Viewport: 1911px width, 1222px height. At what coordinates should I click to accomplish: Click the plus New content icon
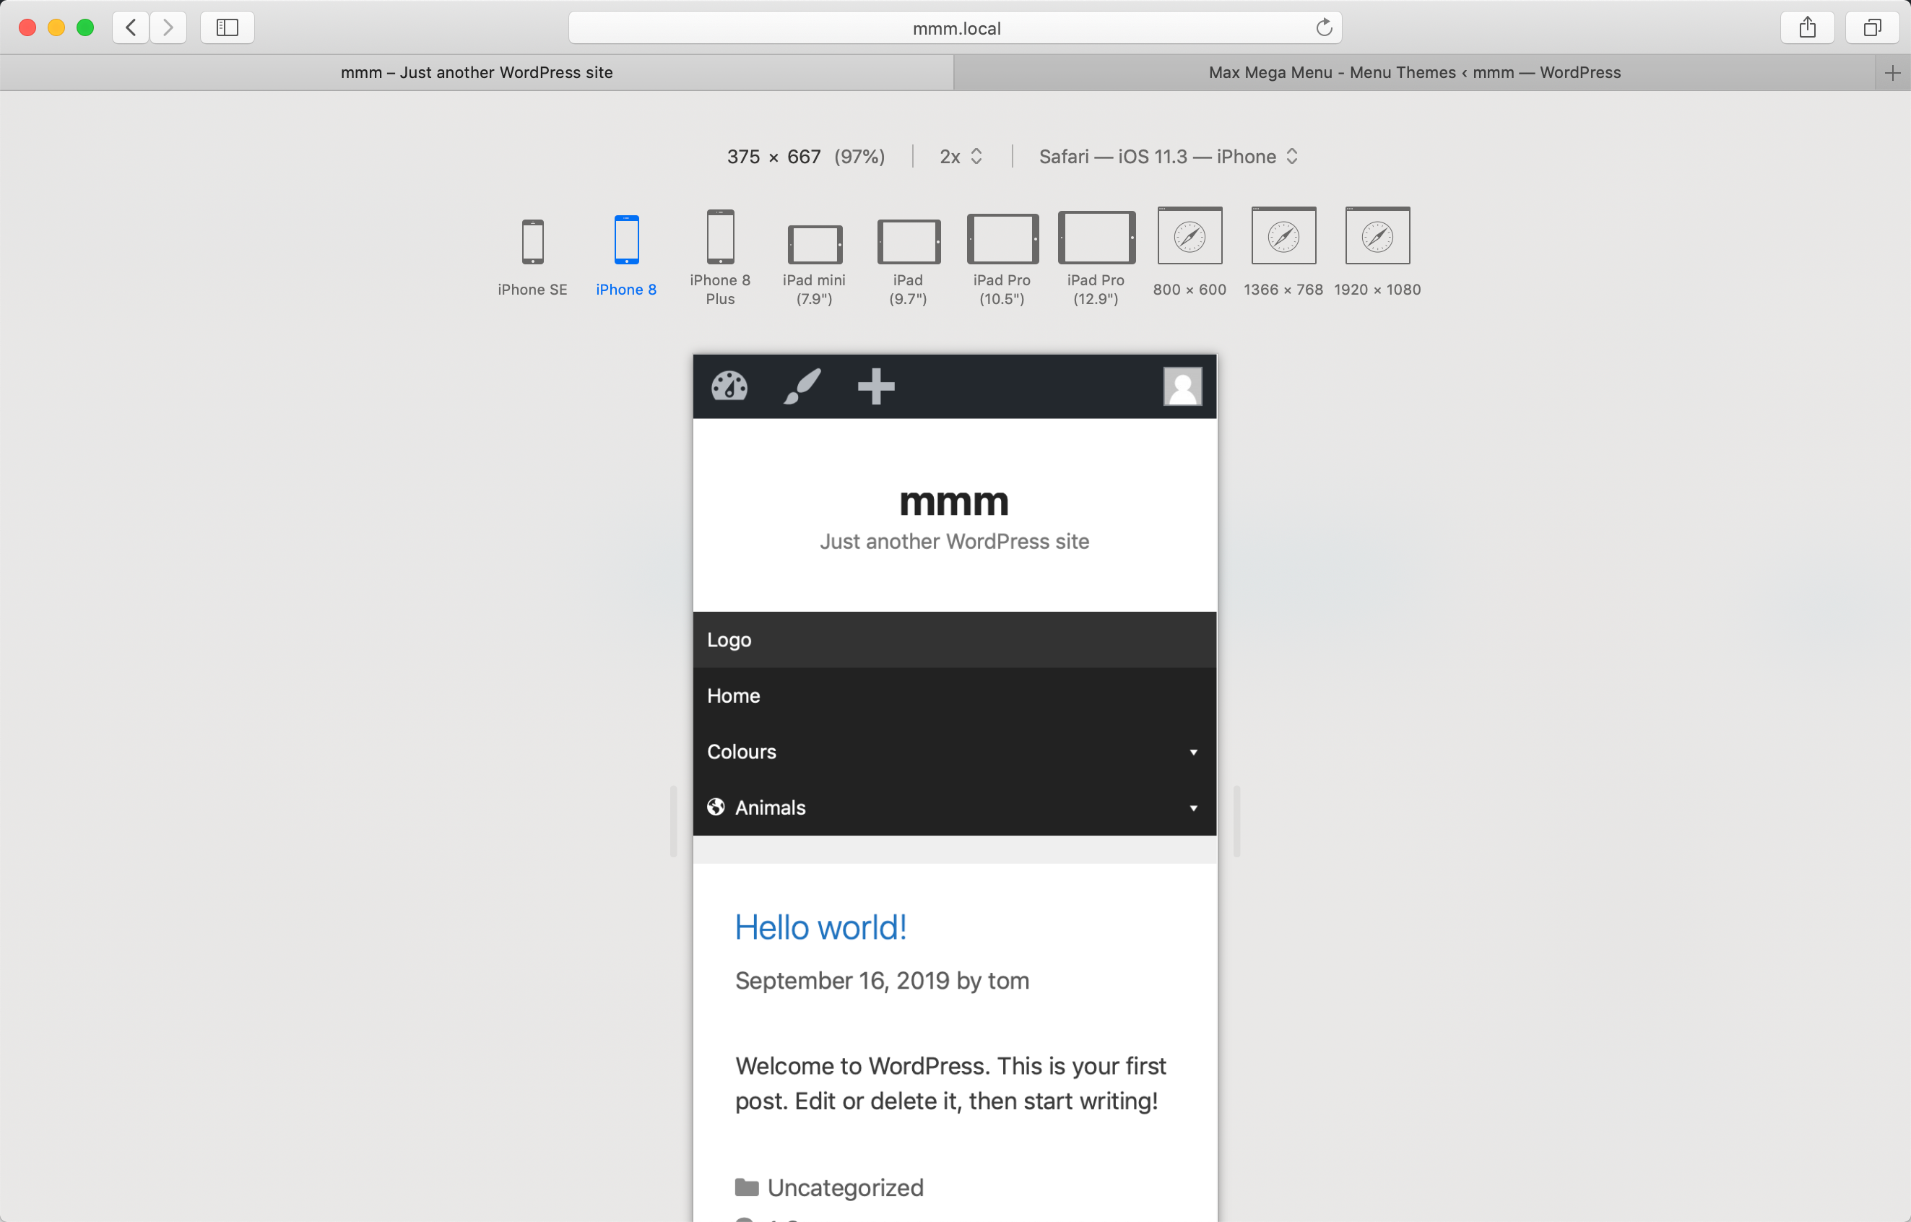[876, 386]
